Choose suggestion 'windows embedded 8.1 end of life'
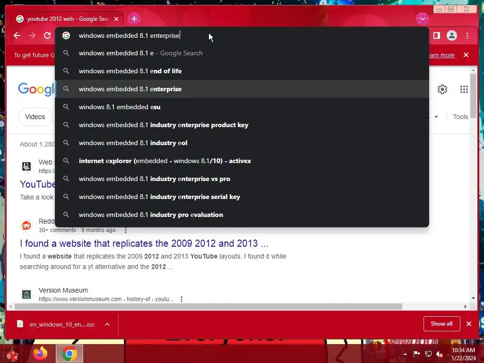This screenshot has width=484, height=363. pyautogui.click(x=242, y=71)
